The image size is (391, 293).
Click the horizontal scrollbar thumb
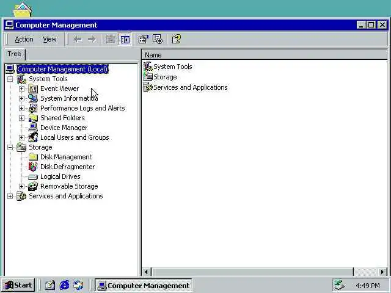click(252, 272)
